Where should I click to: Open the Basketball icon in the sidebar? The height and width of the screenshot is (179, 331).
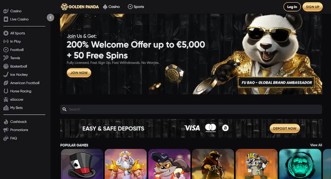6,66
